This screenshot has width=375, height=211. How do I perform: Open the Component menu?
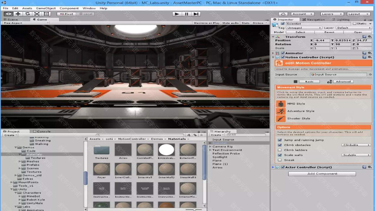[x=69, y=8]
